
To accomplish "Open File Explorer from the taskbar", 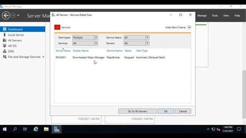I will [x=46, y=129].
